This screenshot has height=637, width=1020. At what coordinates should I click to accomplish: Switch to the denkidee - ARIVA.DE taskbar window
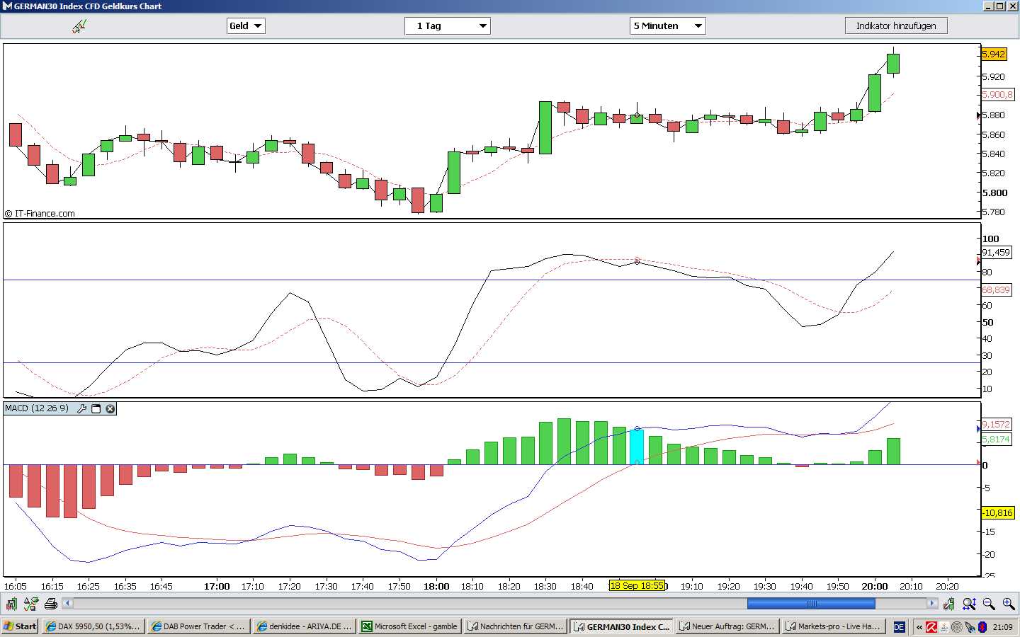(x=305, y=626)
